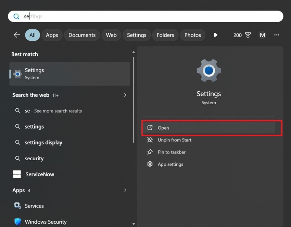Go back with the left arrow icon
Screen dimensions: 291x227
tap(17, 35)
